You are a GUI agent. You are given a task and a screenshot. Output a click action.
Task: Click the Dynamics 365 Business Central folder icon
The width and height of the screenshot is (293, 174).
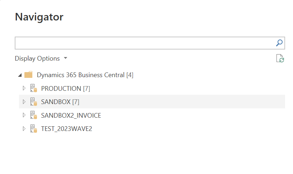[28, 75]
